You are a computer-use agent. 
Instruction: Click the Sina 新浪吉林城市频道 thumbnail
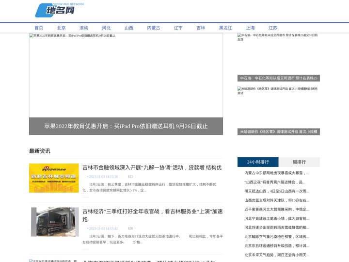54,178
